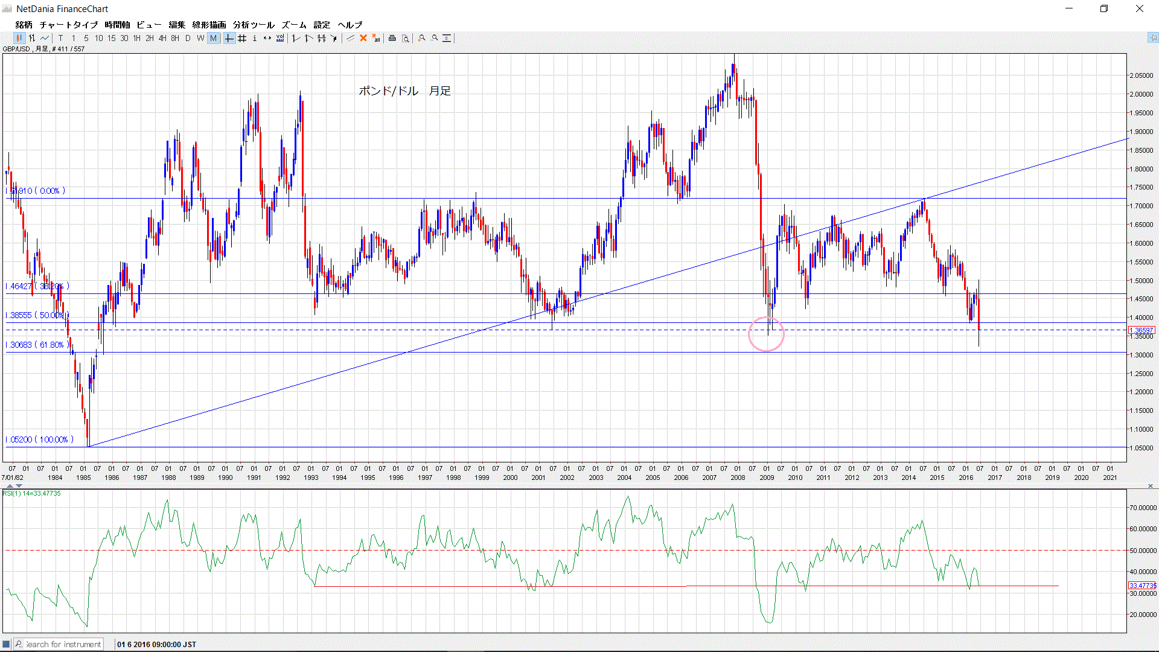Image resolution: width=1159 pixels, height=652 pixels.
Task: Select the 8H timeframe
Action: 175,38
